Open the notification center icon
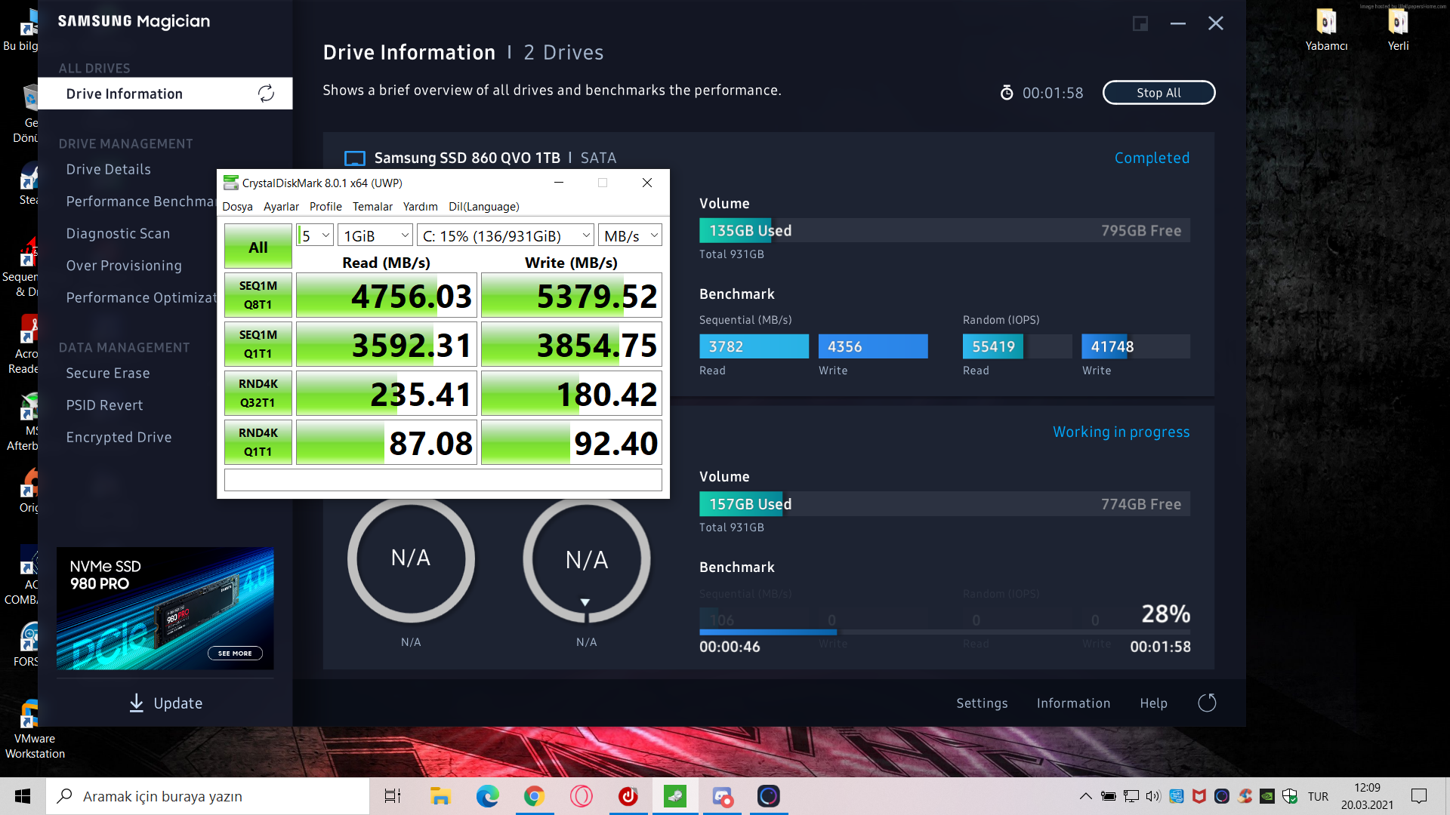Image resolution: width=1450 pixels, height=815 pixels. pos(1419,796)
